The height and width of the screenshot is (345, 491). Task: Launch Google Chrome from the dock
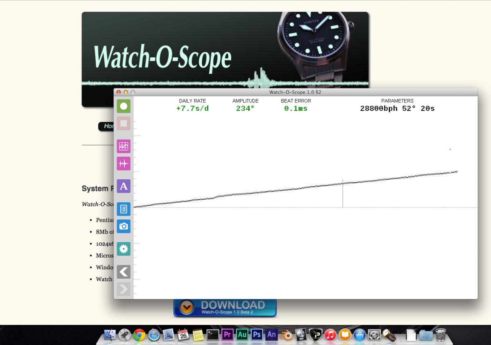(139, 335)
